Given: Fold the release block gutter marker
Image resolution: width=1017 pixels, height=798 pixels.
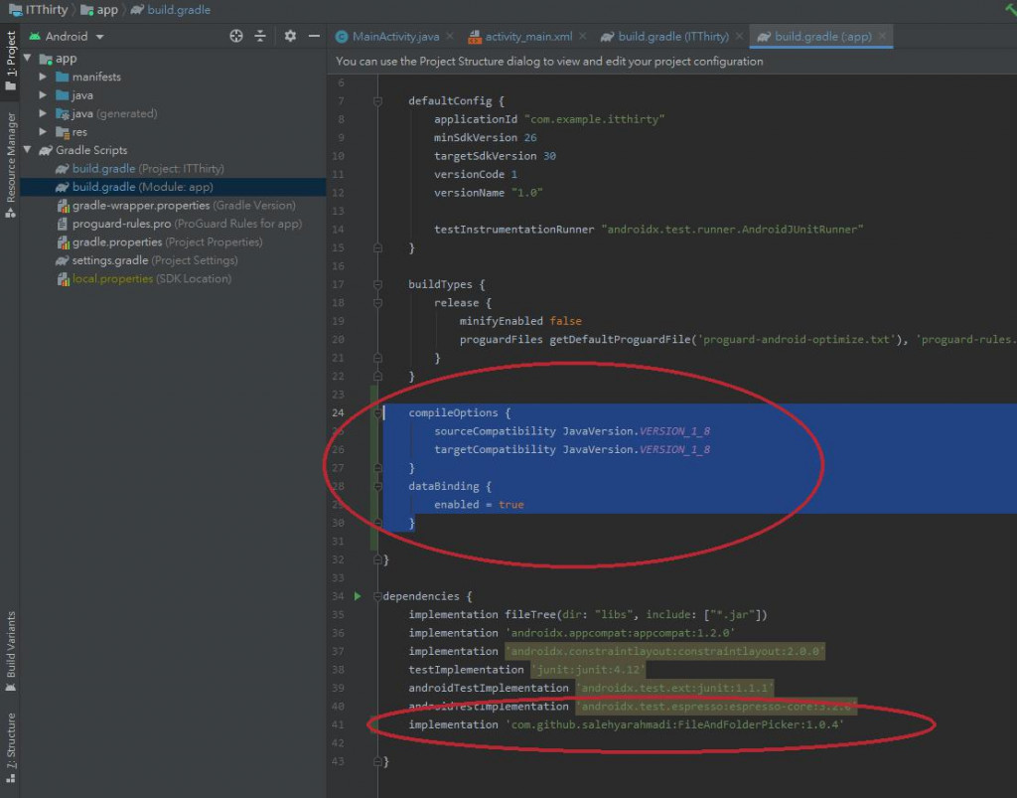Looking at the screenshot, I should coord(377,303).
